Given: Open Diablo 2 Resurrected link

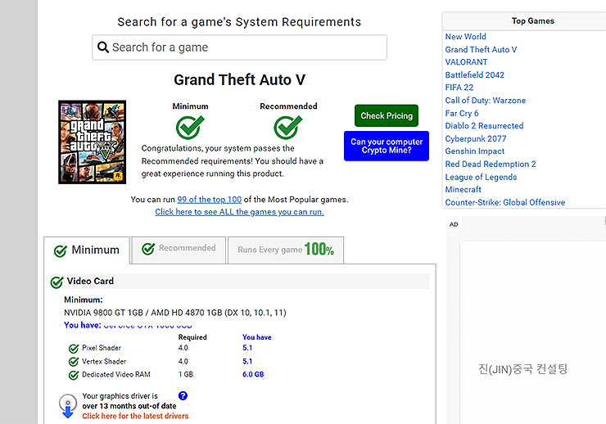Looking at the screenshot, I should [484, 125].
